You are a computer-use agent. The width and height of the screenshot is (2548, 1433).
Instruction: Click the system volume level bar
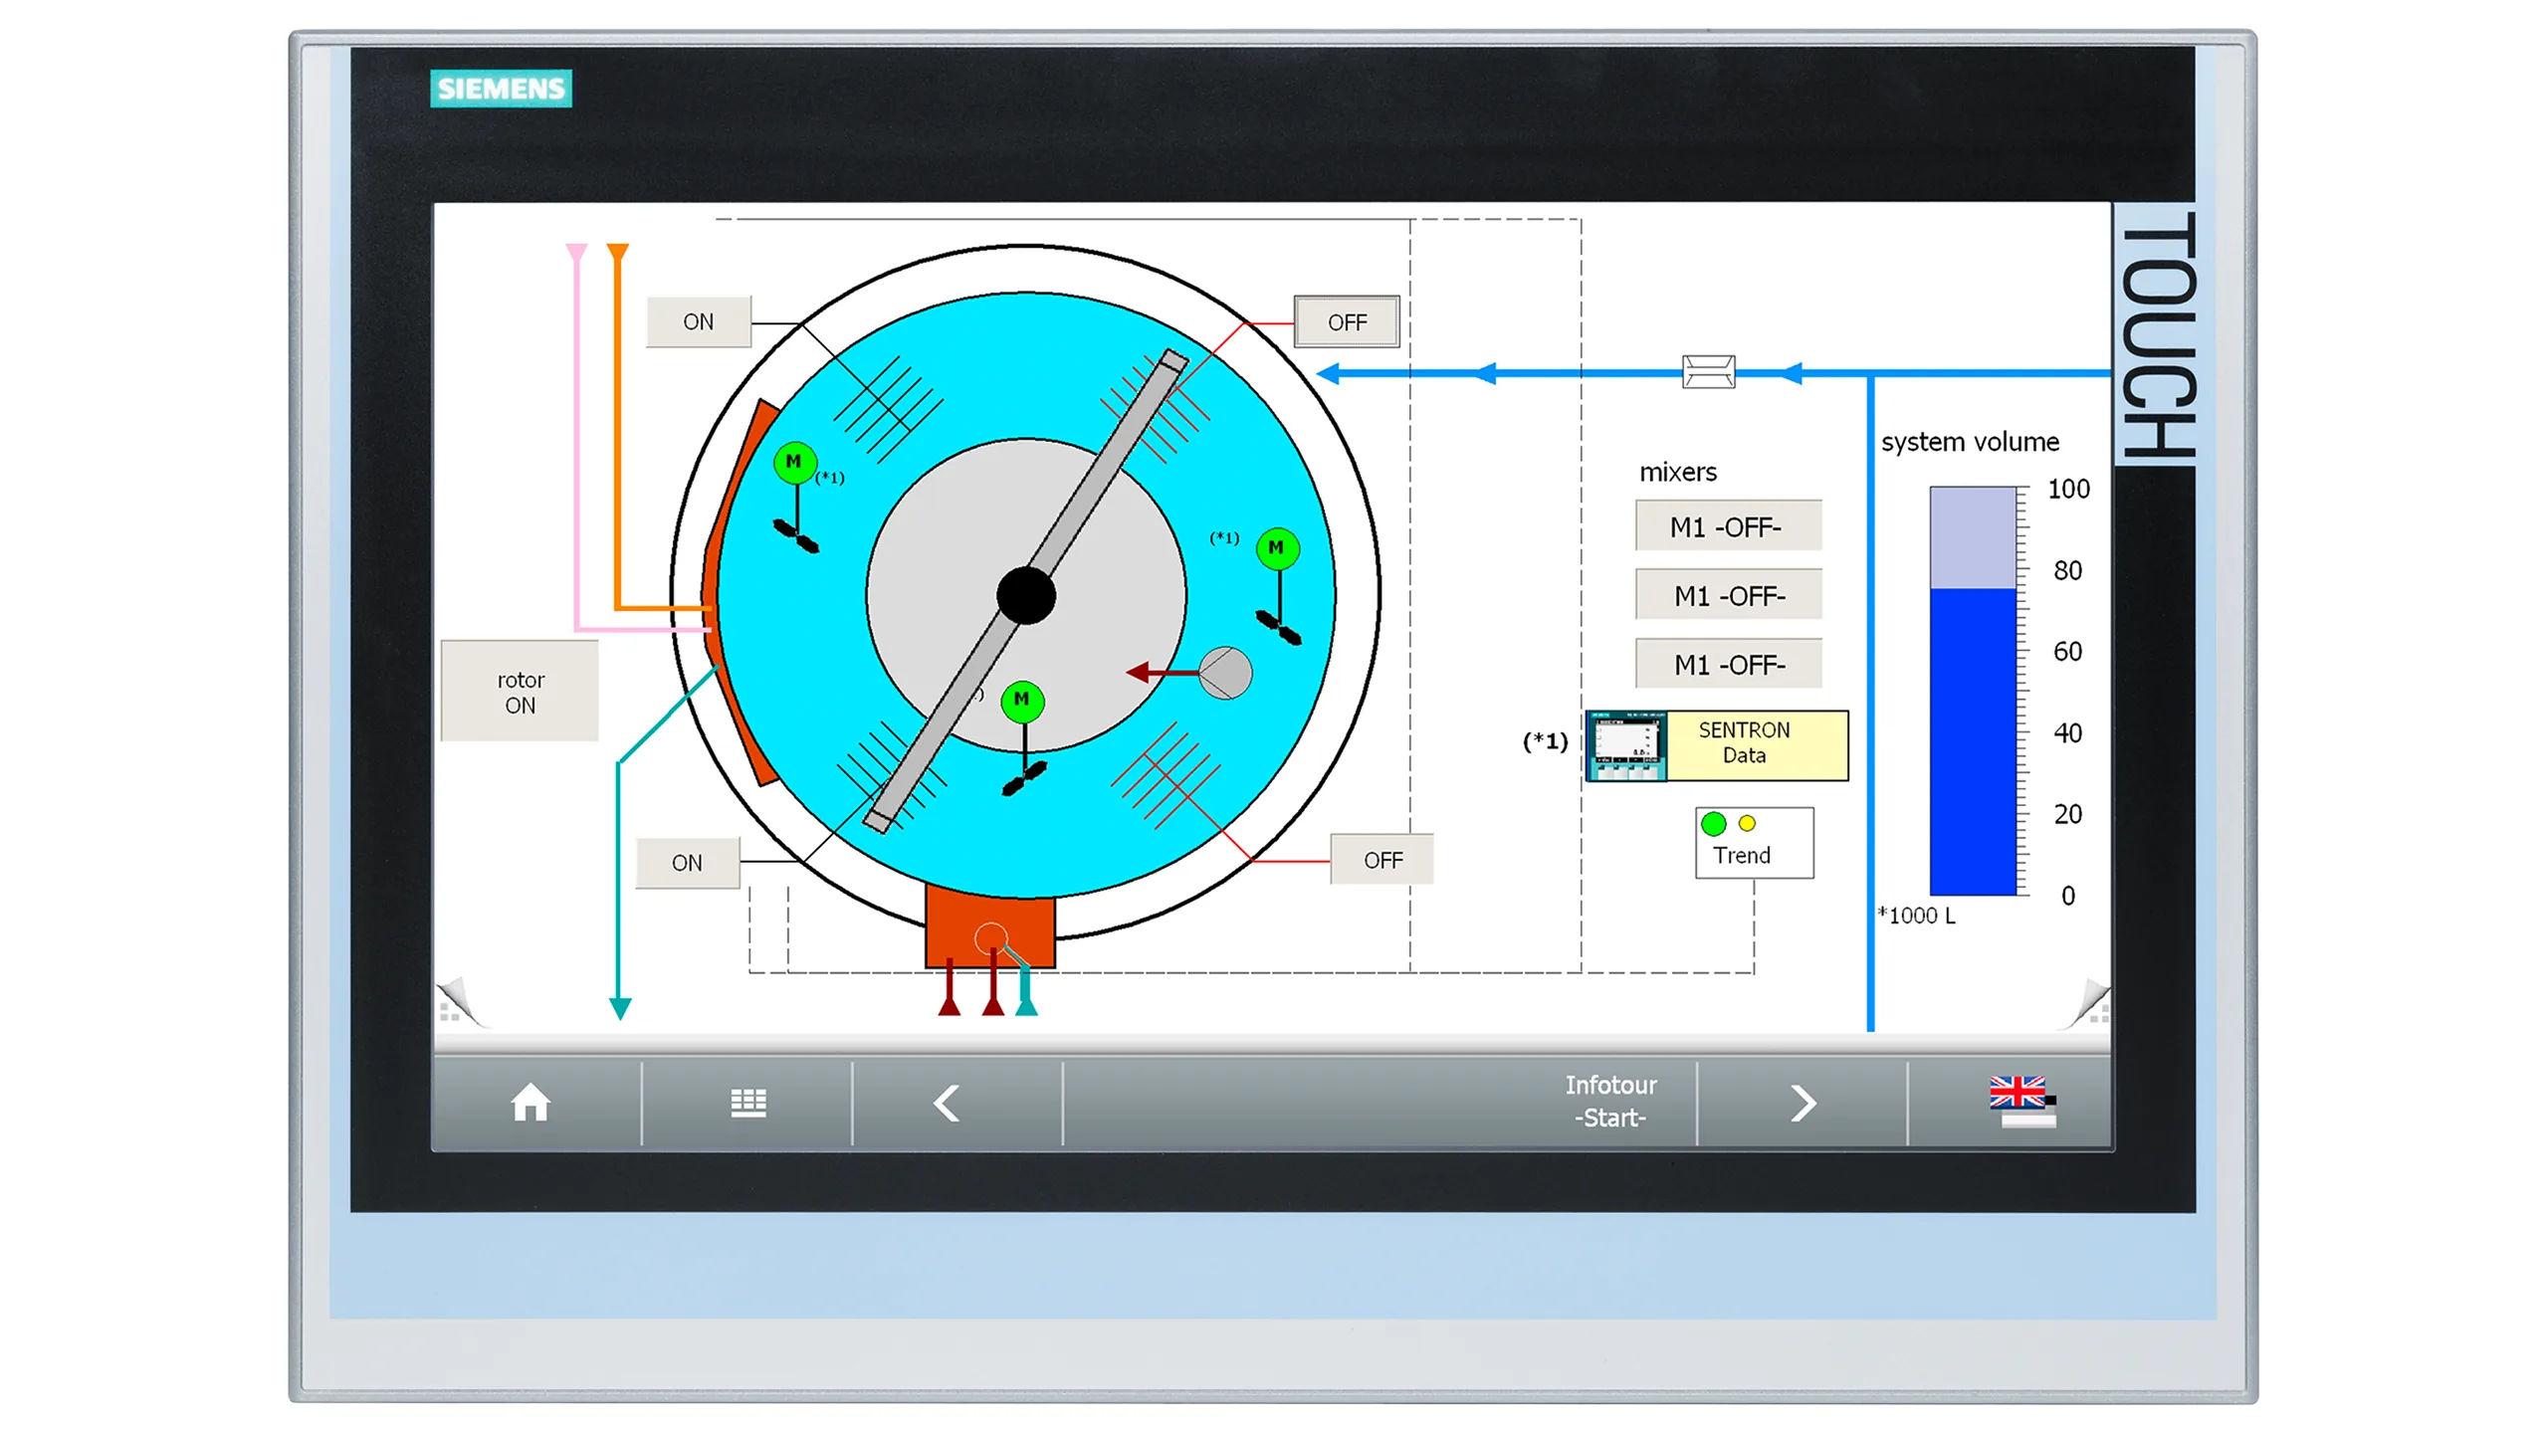pyautogui.click(x=1972, y=693)
